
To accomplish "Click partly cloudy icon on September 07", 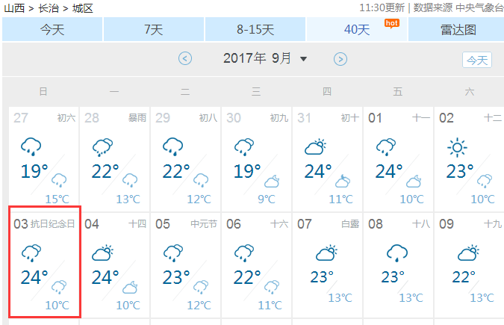I will [x=326, y=253].
